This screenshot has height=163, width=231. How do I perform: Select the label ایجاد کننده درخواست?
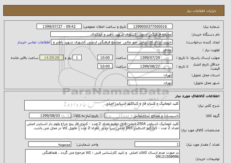pos(203,42)
